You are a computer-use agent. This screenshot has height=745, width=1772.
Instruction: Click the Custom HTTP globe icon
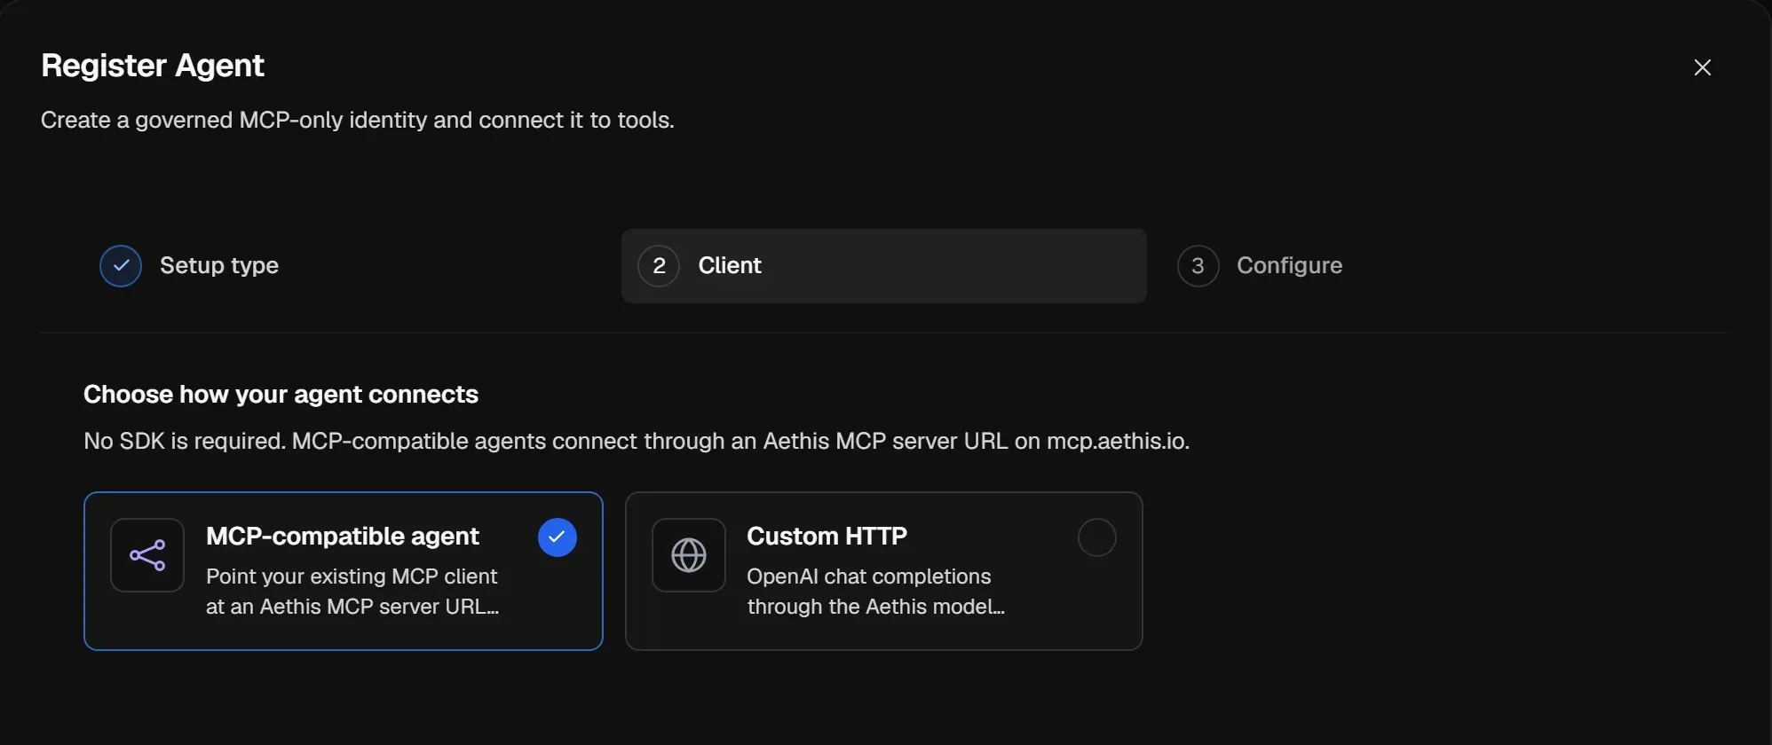[689, 555]
